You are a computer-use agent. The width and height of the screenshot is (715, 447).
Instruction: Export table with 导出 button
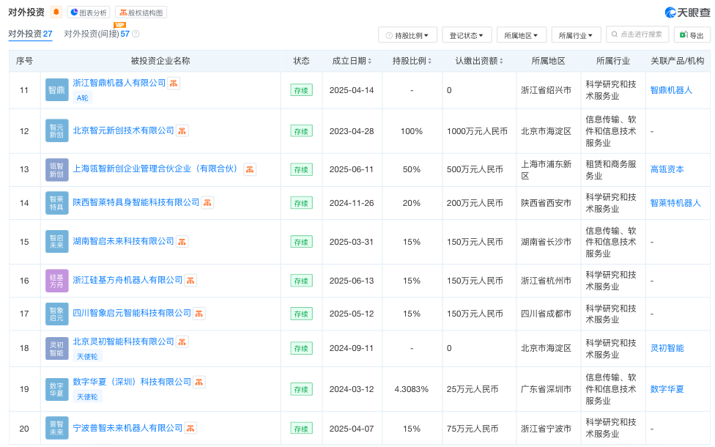coord(692,35)
